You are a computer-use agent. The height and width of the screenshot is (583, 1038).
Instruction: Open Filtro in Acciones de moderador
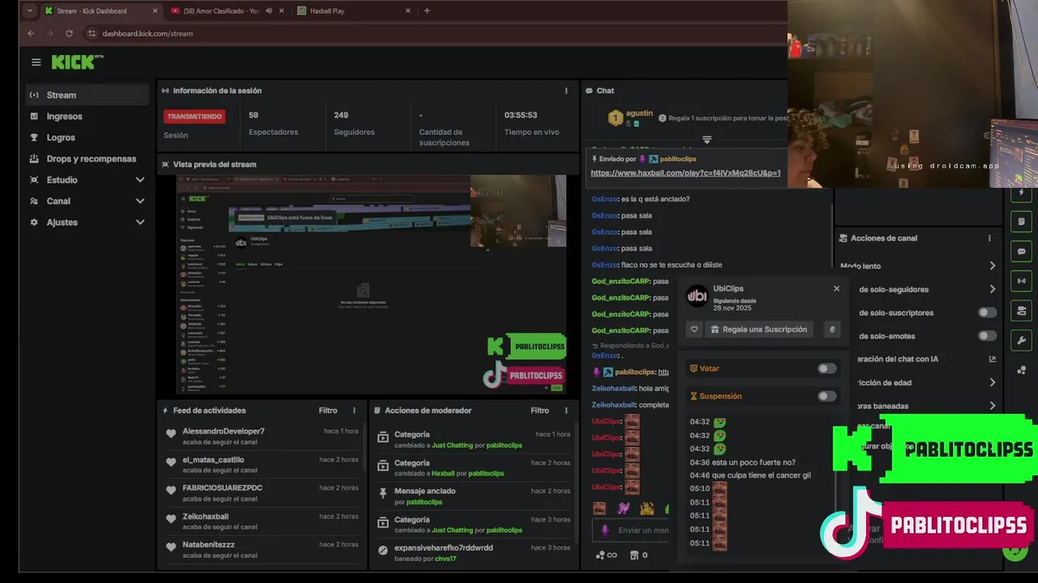539,411
